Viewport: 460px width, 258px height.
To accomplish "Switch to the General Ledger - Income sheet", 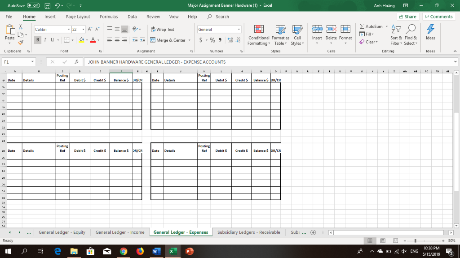I will point(119,232).
